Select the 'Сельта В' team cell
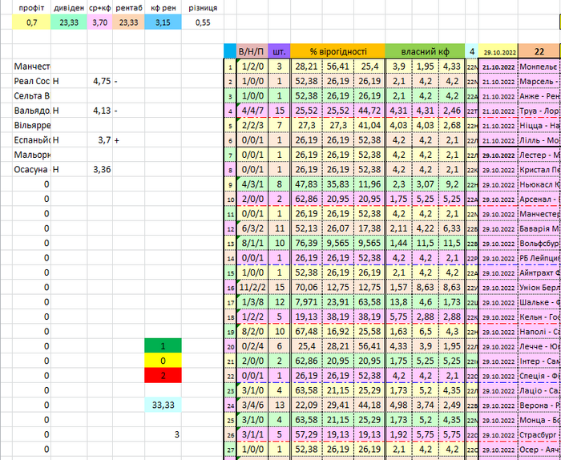561x460 pixels. pyautogui.click(x=31, y=96)
